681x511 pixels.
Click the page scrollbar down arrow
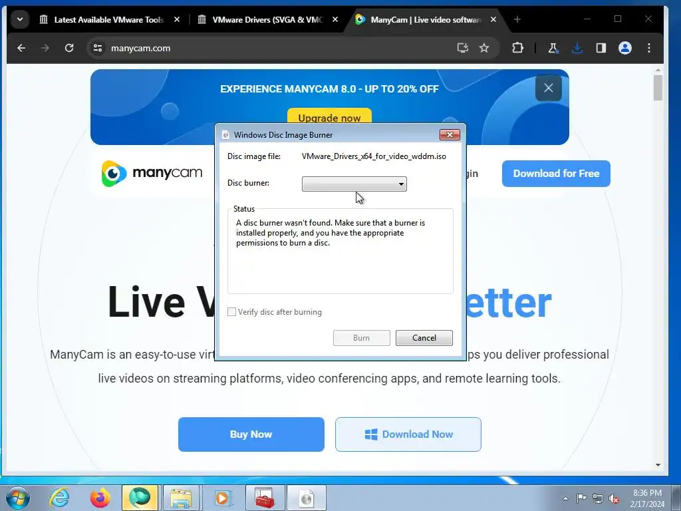click(658, 465)
